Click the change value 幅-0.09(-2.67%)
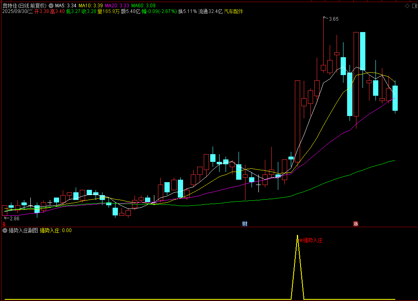The image size is (418, 301). pyautogui.click(x=159, y=11)
